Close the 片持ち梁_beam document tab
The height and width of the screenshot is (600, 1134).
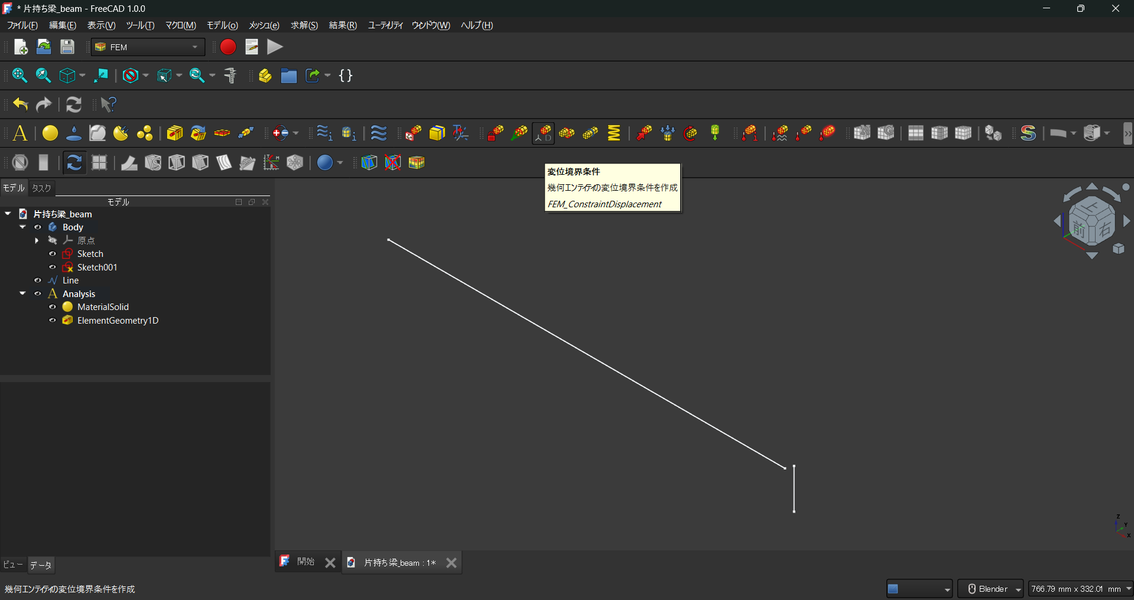(x=451, y=563)
